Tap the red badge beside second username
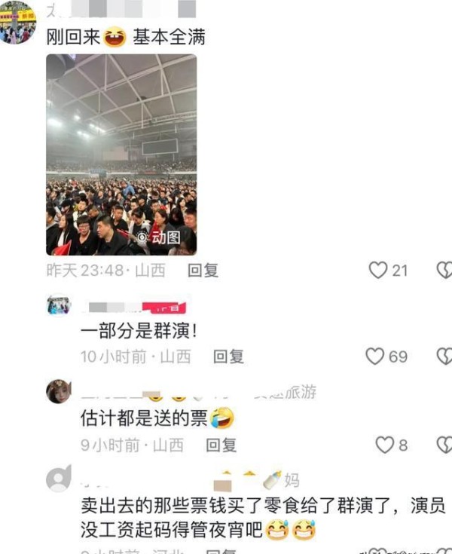 (164, 308)
